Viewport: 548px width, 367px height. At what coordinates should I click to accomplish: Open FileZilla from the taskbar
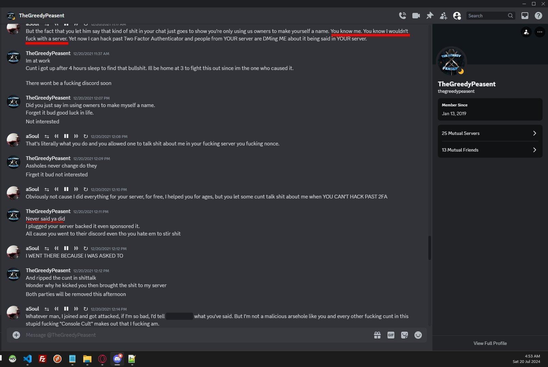click(x=42, y=359)
